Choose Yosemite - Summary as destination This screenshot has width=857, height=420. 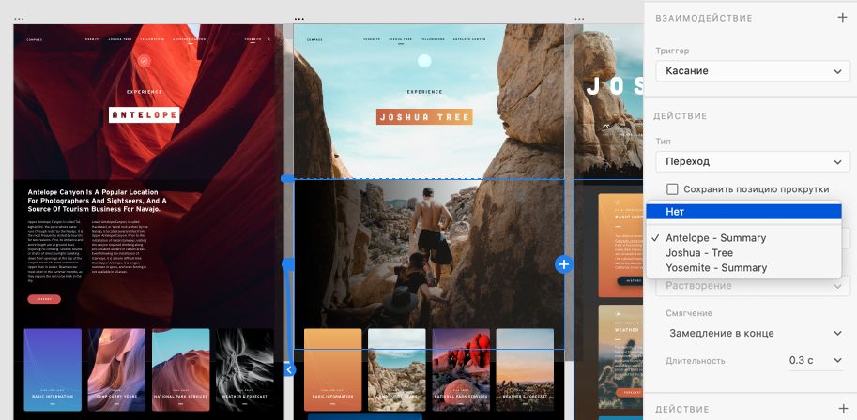click(743, 267)
